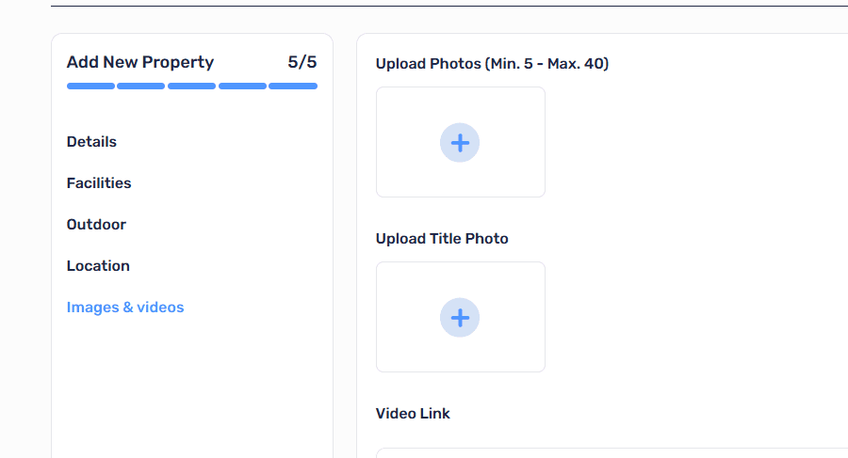Click the Upload Title Photo label
This screenshot has width=848, height=458.
point(442,239)
